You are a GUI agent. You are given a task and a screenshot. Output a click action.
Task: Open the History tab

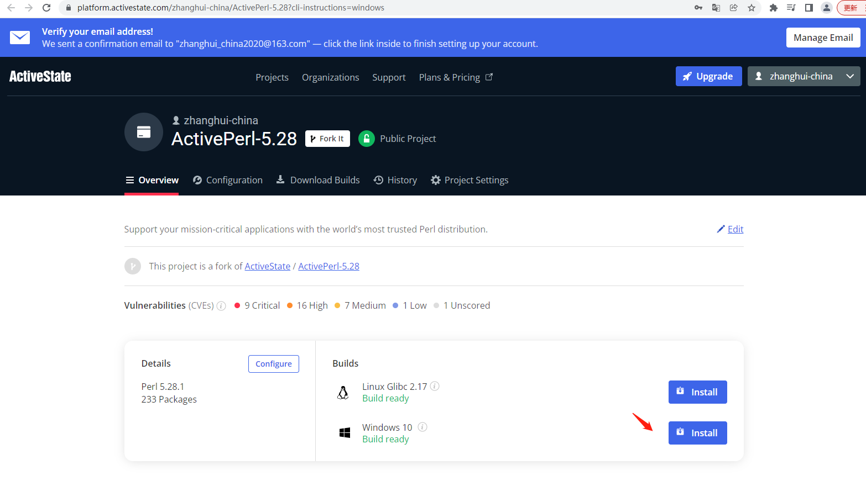point(395,180)
